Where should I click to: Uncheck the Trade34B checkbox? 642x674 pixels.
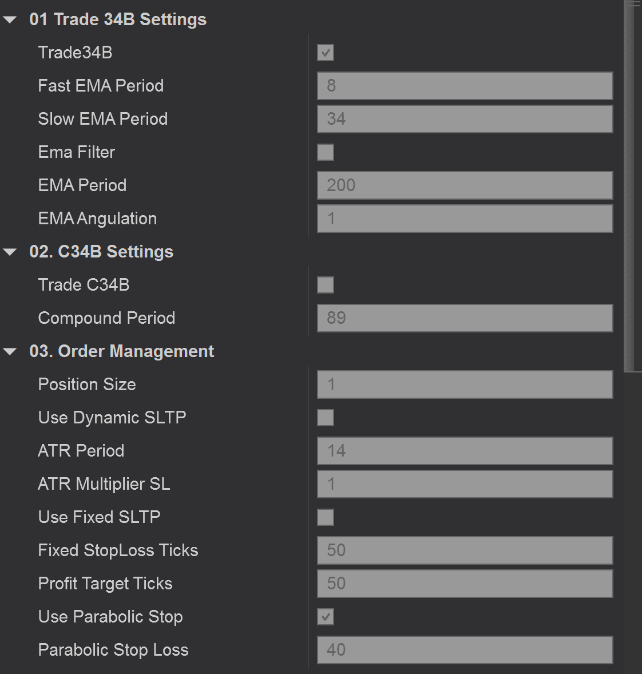326,53
